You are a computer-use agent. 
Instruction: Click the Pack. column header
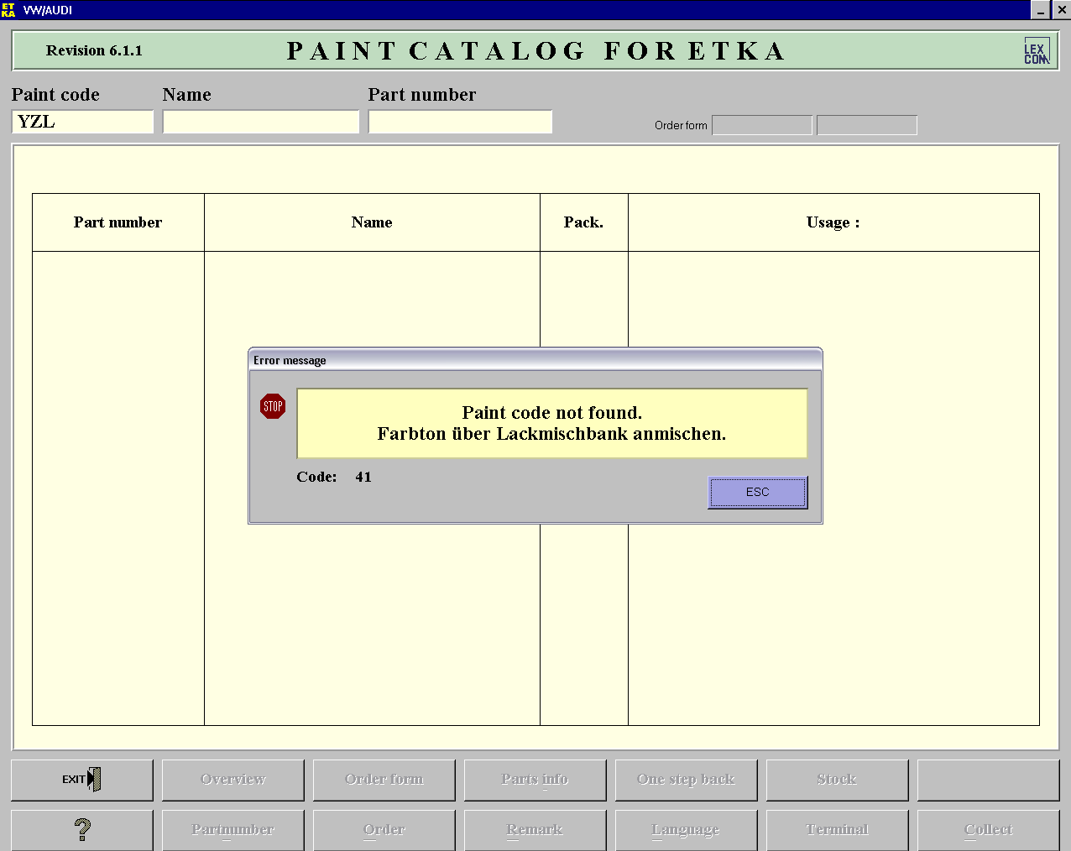pyautogui.click(x=584, y=222)
